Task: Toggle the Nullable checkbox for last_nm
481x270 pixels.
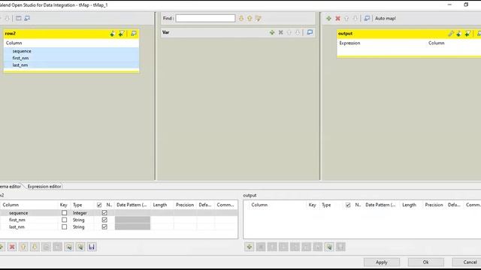Action: click(104, 226)
